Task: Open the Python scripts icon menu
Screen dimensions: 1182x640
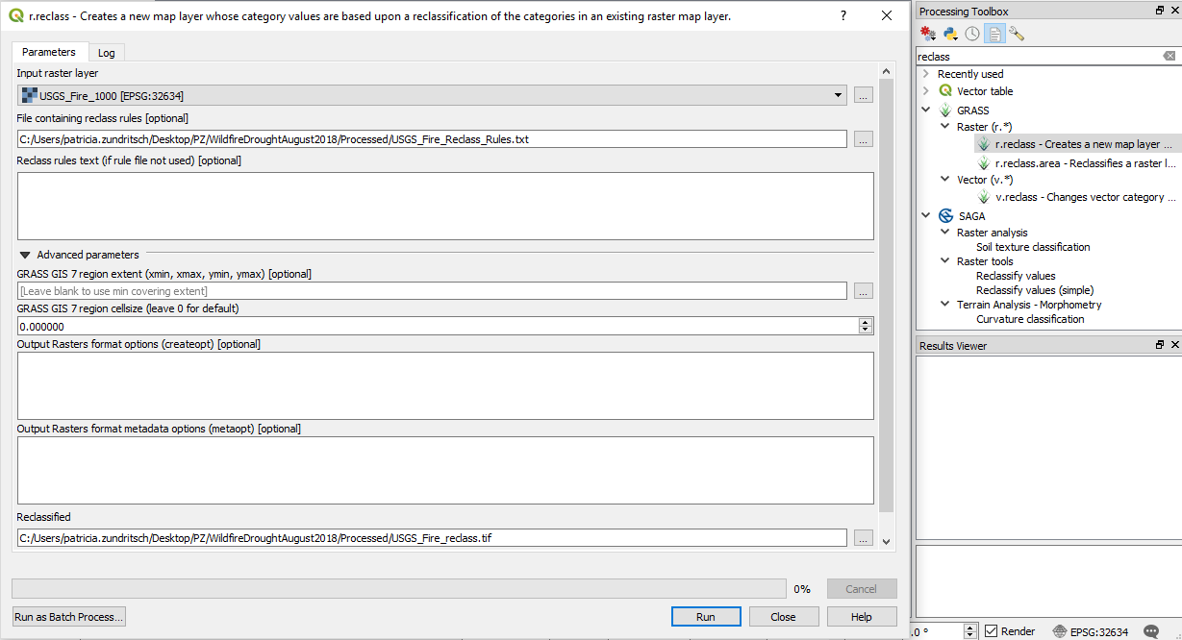Action: coord(949,33)
